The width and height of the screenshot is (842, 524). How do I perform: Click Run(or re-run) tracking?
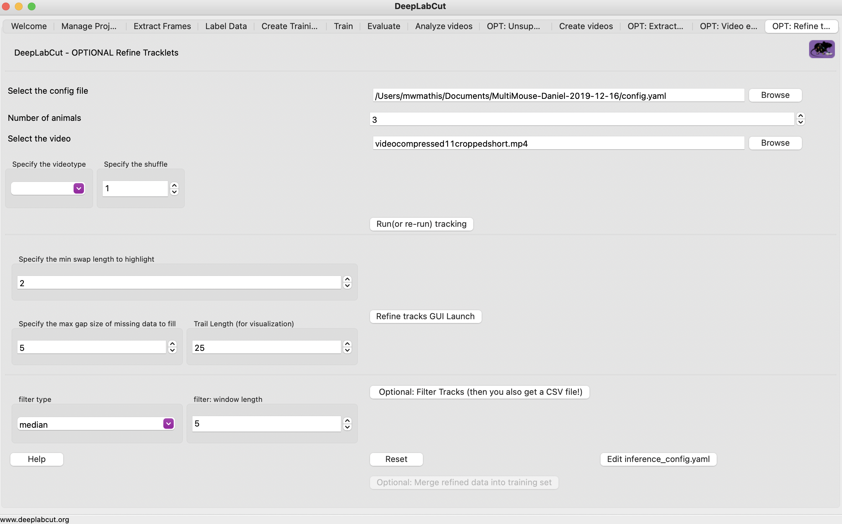pyautogui.click(x=421, y=224)
